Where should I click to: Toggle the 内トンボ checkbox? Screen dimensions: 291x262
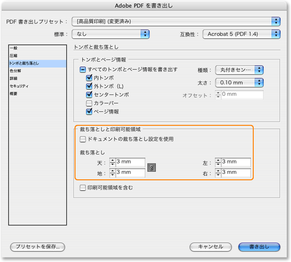(90, 78)
